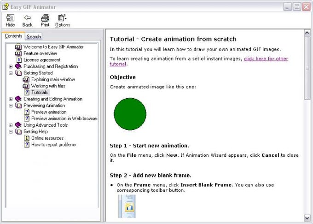This screenshot has width=313, height=224.
Task: Click the How to report problems icon
Action: [27, 145]
